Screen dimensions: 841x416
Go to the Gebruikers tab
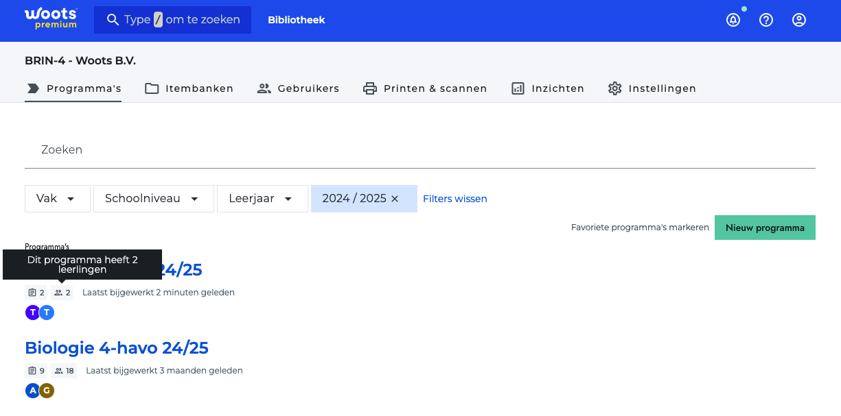pyautogui.click(x=298, y=88)
